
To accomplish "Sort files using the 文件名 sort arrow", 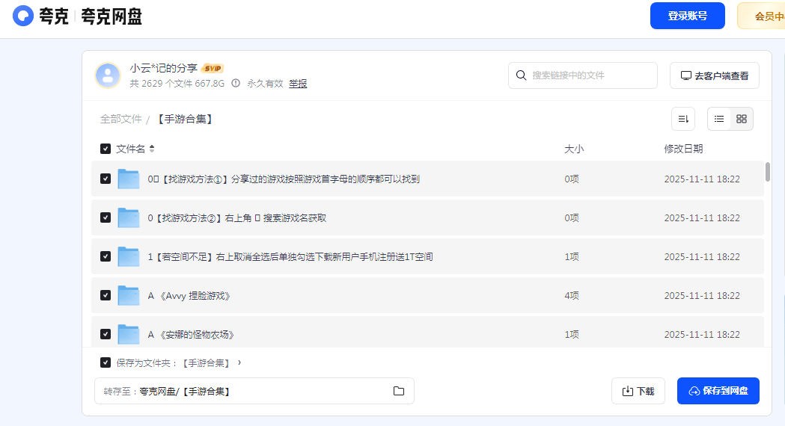I will (152, 149).
